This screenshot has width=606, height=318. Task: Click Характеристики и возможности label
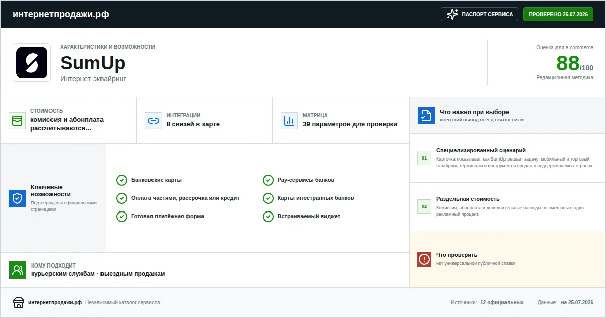point(108,47)
